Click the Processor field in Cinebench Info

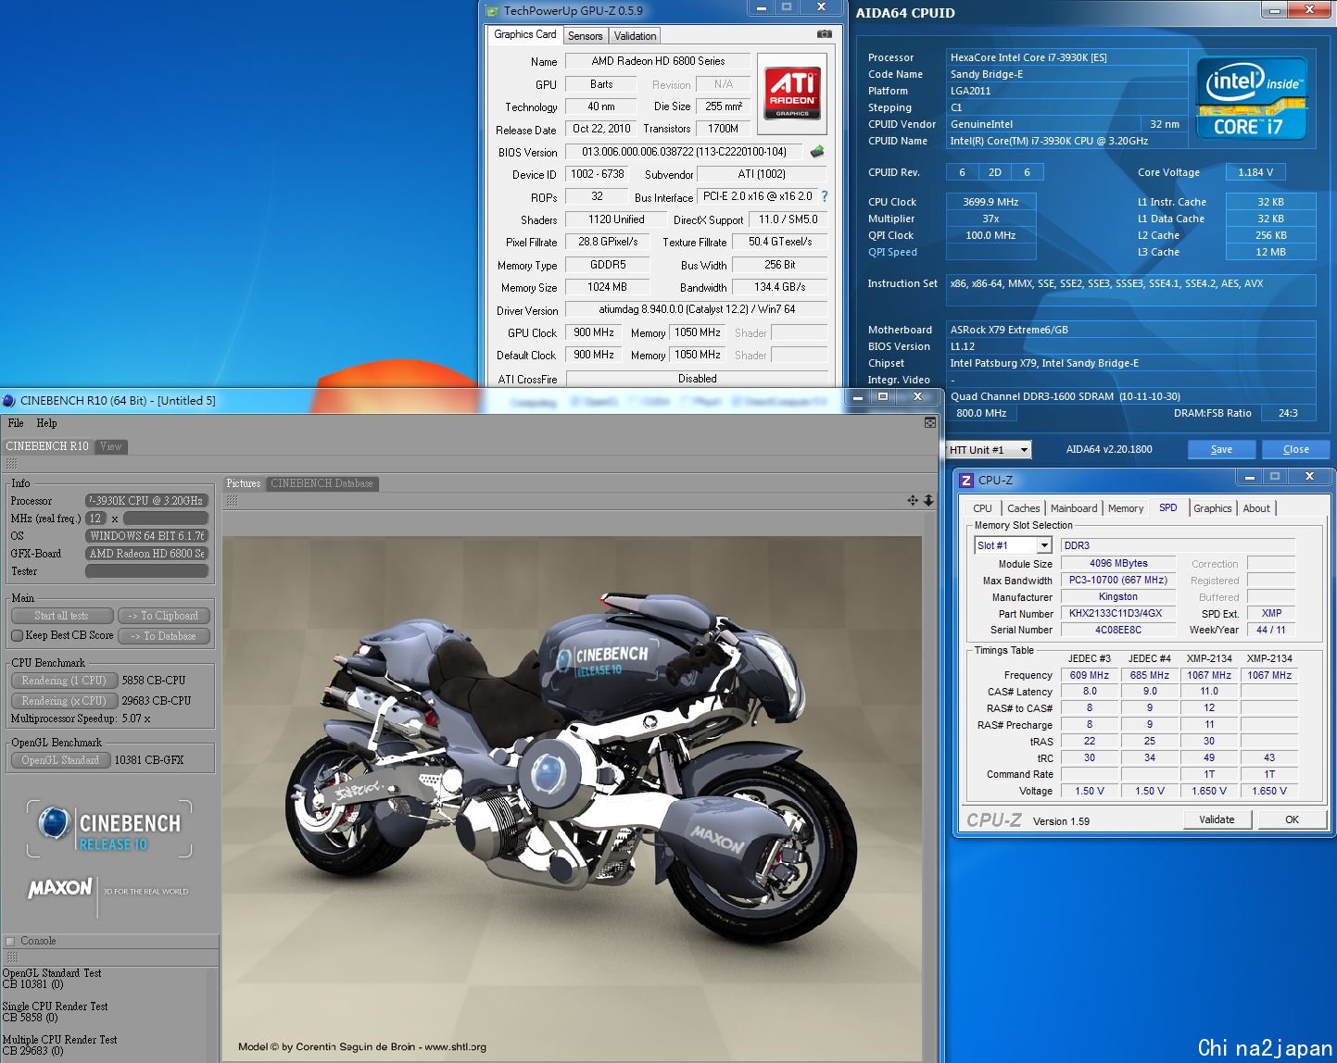coord(146,501)
